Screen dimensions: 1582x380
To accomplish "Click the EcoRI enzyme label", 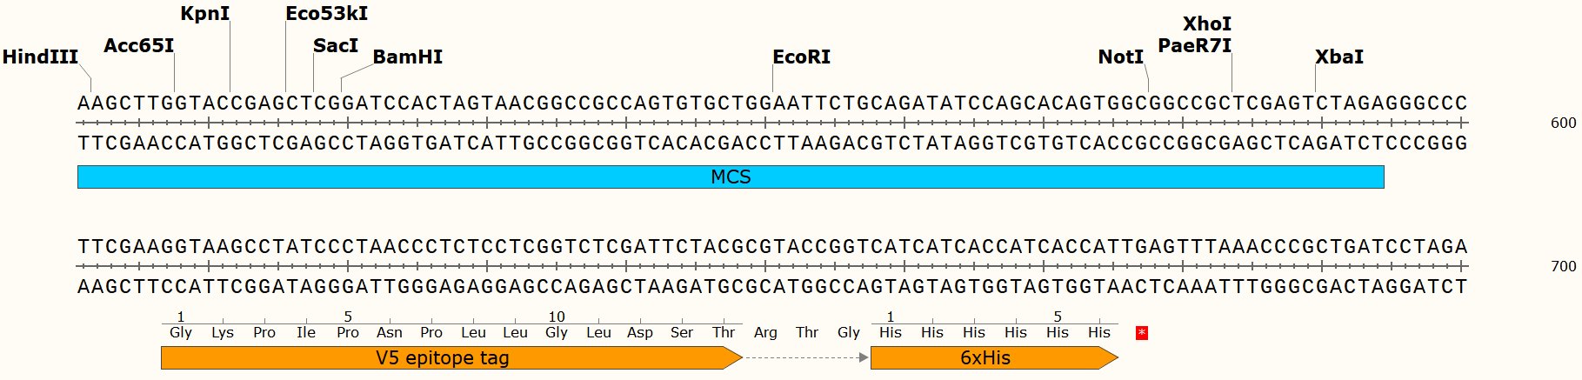I will click(801, 57).
